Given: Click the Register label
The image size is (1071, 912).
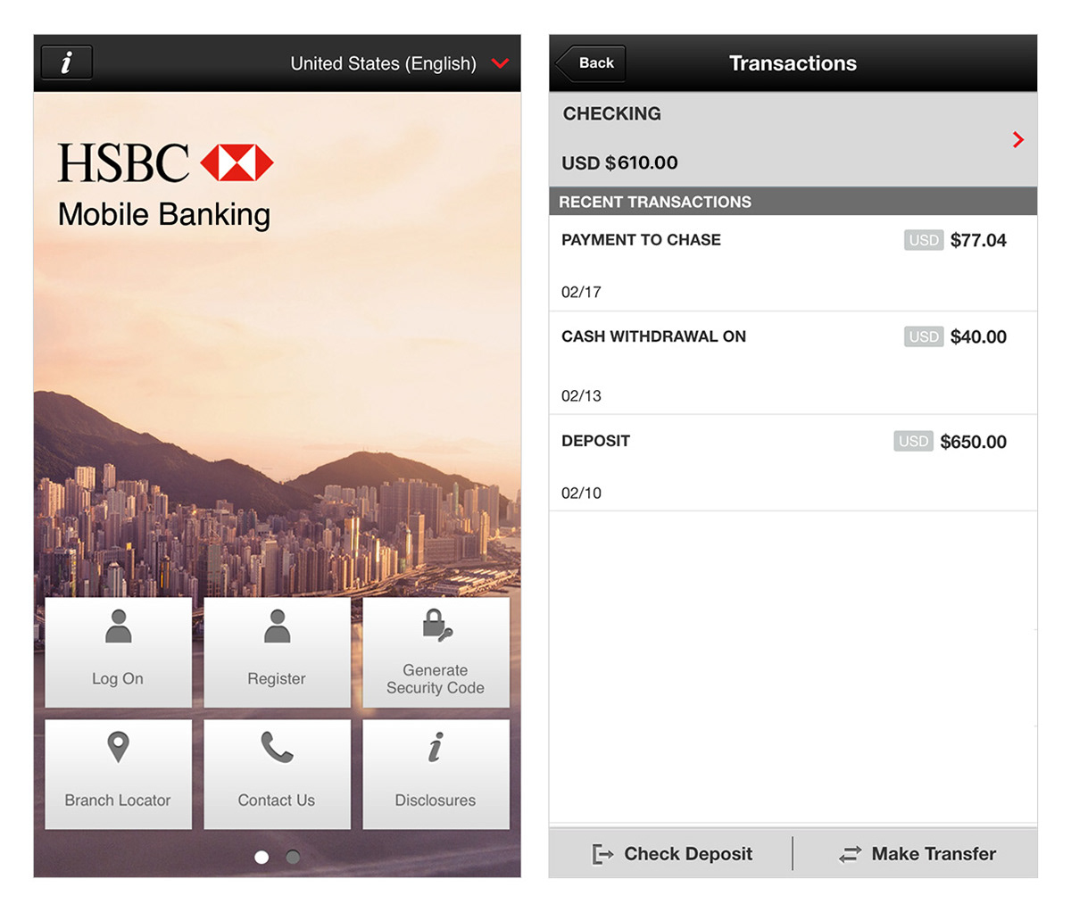Looking at the screenshot, I should tap(277, 678).
